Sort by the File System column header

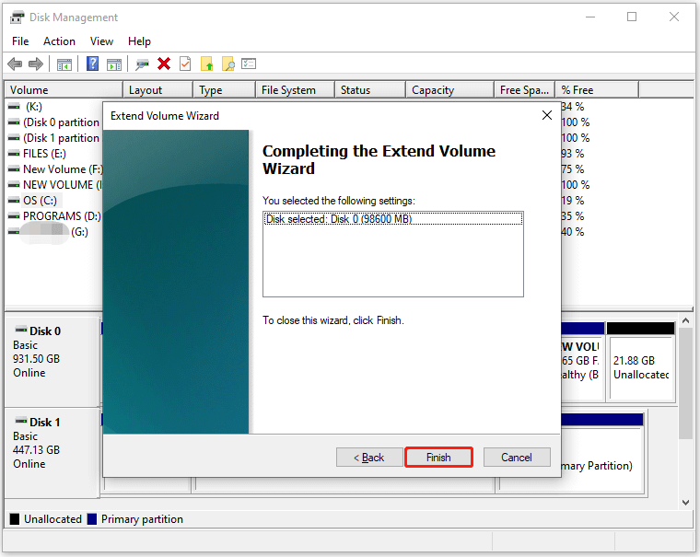[295, 89]
